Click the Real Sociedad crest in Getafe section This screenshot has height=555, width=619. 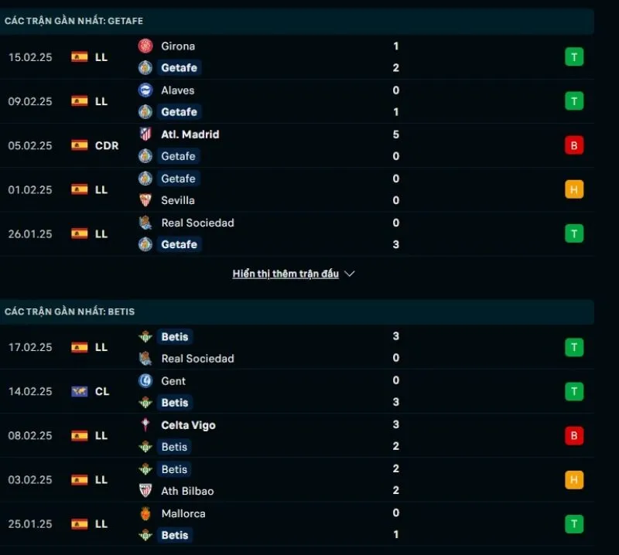145,223
